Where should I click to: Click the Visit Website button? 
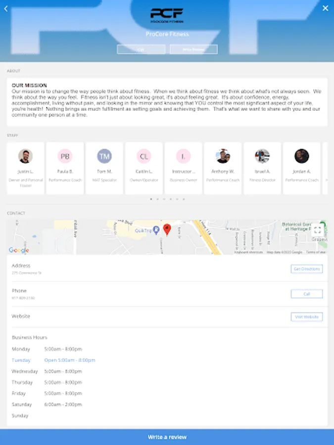point(307,317)
